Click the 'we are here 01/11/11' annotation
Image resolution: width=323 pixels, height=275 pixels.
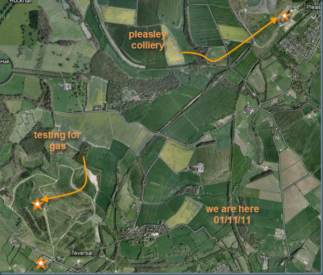(x=232, y=215)
